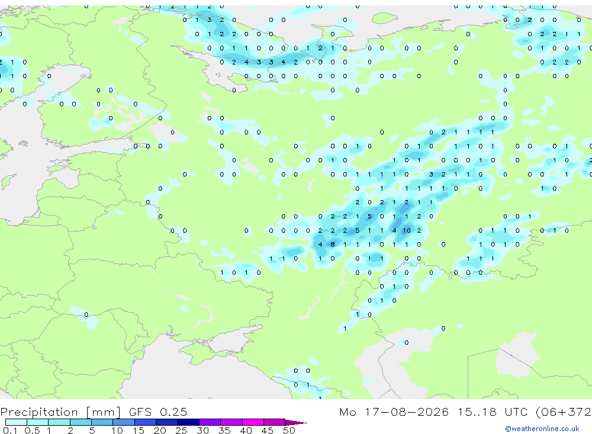Click the 'Mo 17-08-2026' date text
This screenshot has width=592, height=434.
click(394, 412)
